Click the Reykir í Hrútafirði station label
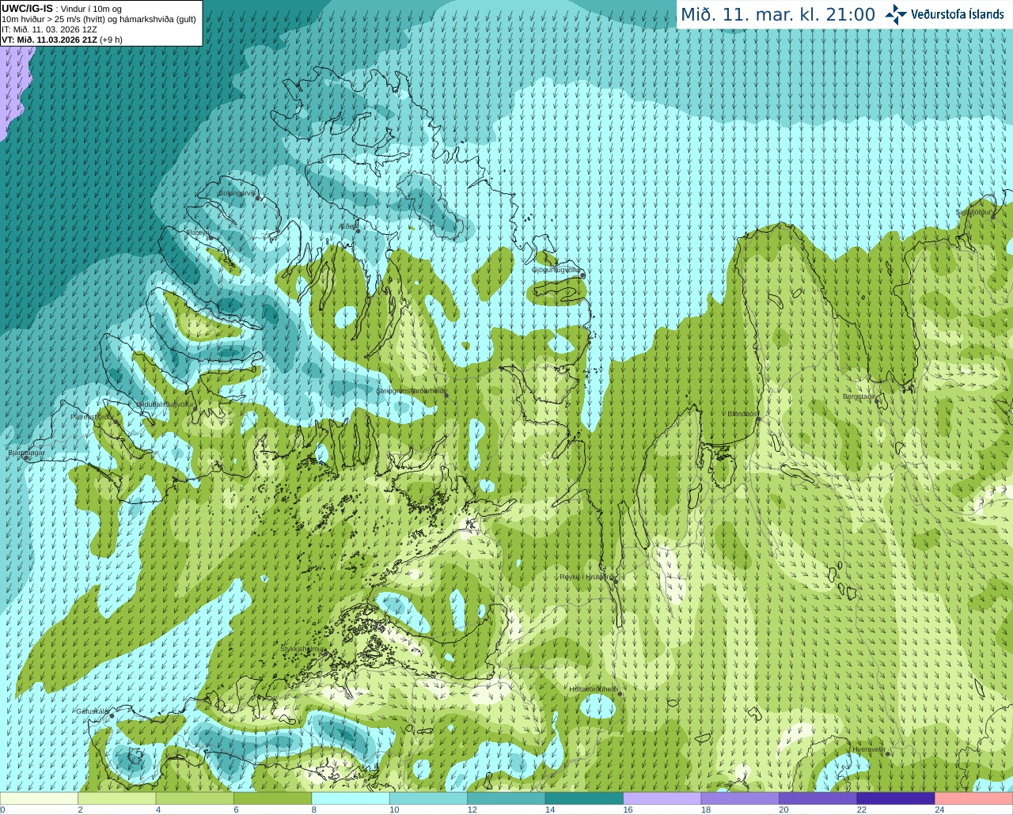 click(x=586, y=577)
